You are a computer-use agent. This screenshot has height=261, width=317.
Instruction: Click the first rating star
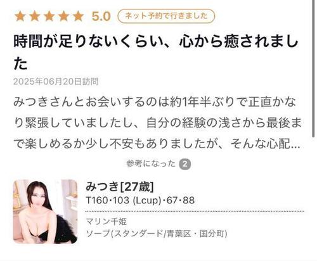tap(20, 16)
